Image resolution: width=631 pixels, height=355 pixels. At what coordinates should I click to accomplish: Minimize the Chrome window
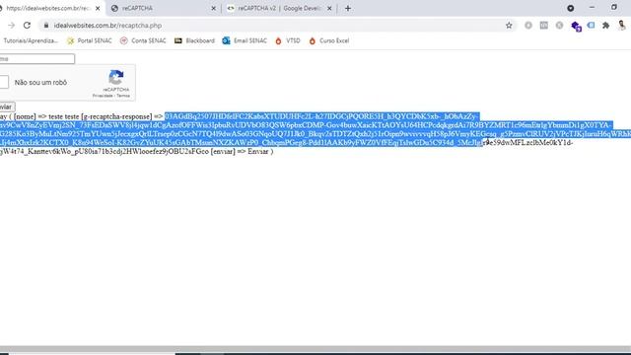(592, 8)
